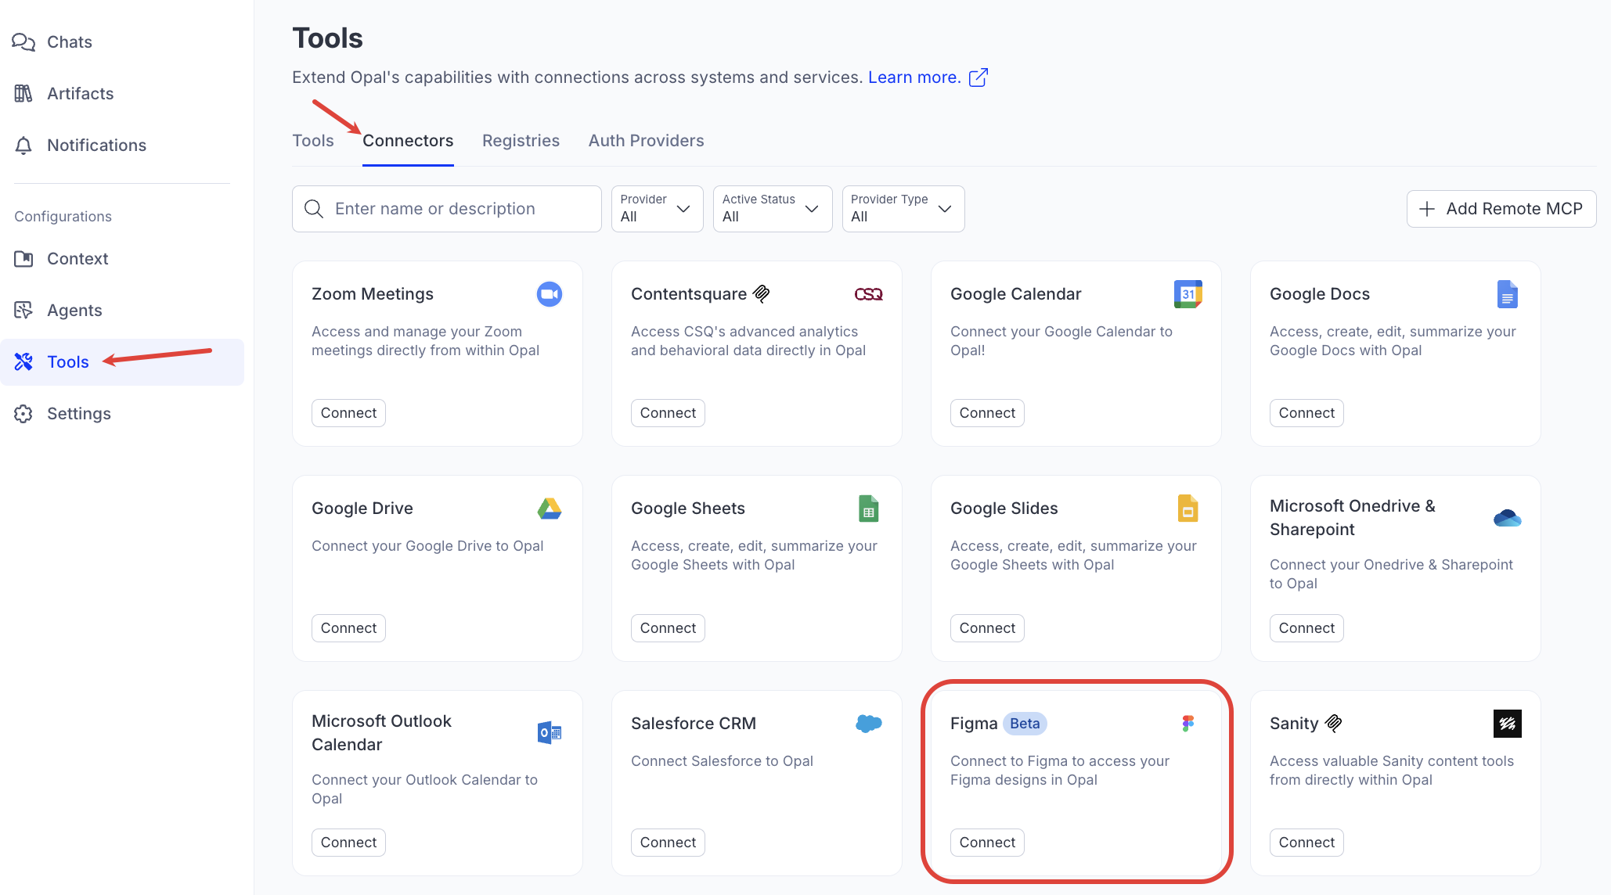
Task: Click the Google Slides logo
Action: click(x=1188, y=509)
